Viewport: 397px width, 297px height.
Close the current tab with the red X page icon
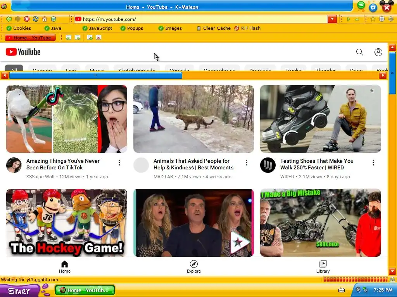click(x=98, y=38)
